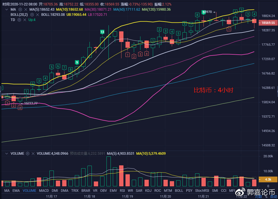Choose the StochRSI indicator
This screenshot has width=278, height=199.
click(202, 191)
